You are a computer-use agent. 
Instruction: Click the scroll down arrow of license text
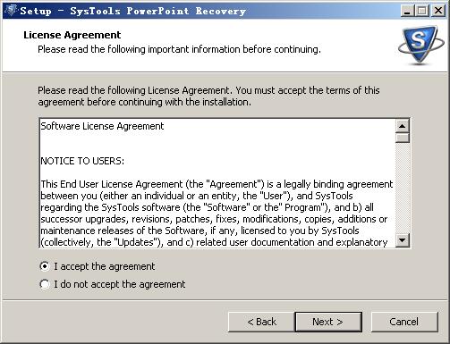403,240
